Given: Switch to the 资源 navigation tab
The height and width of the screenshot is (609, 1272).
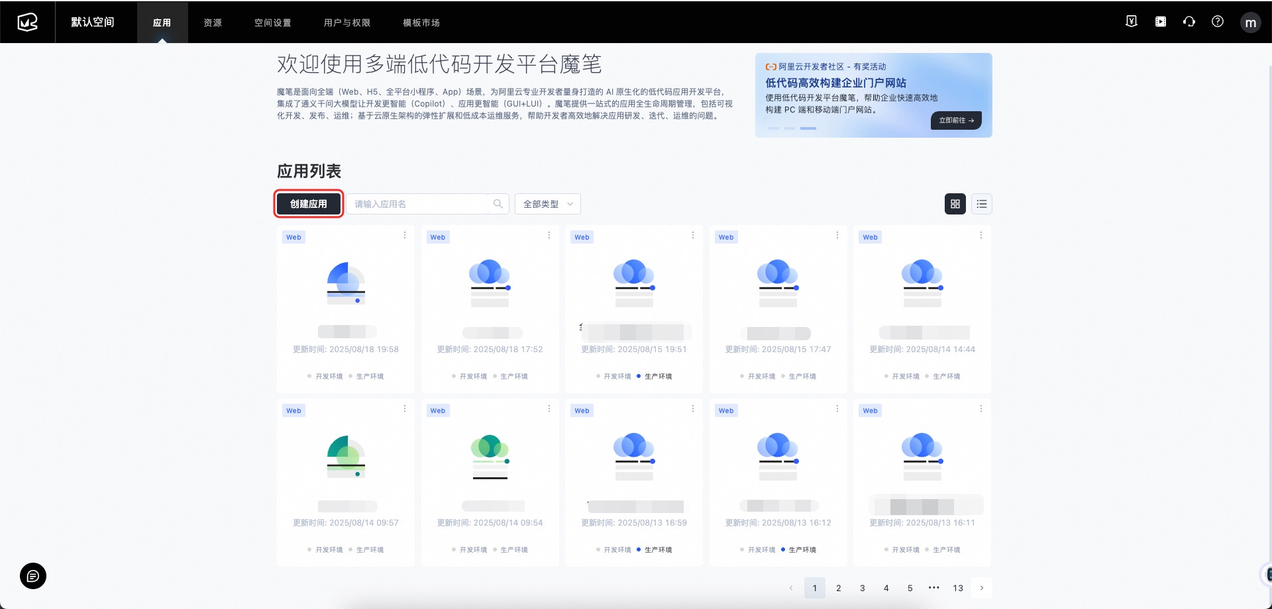Looking at the screenshot, I should (x=213, y=23).
